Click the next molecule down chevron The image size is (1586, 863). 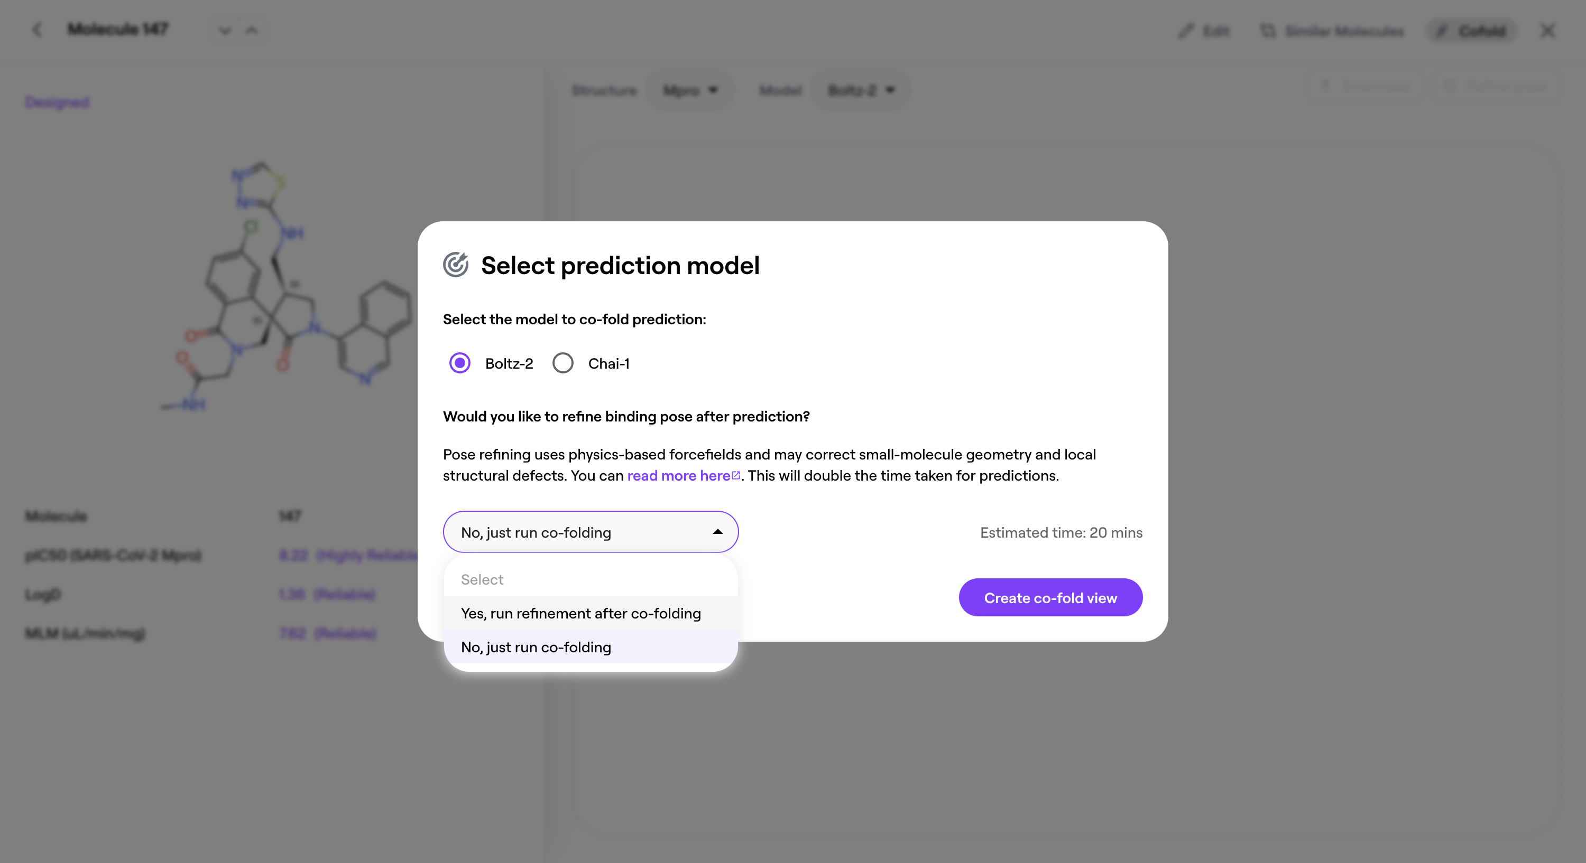(x=225, y=30)
